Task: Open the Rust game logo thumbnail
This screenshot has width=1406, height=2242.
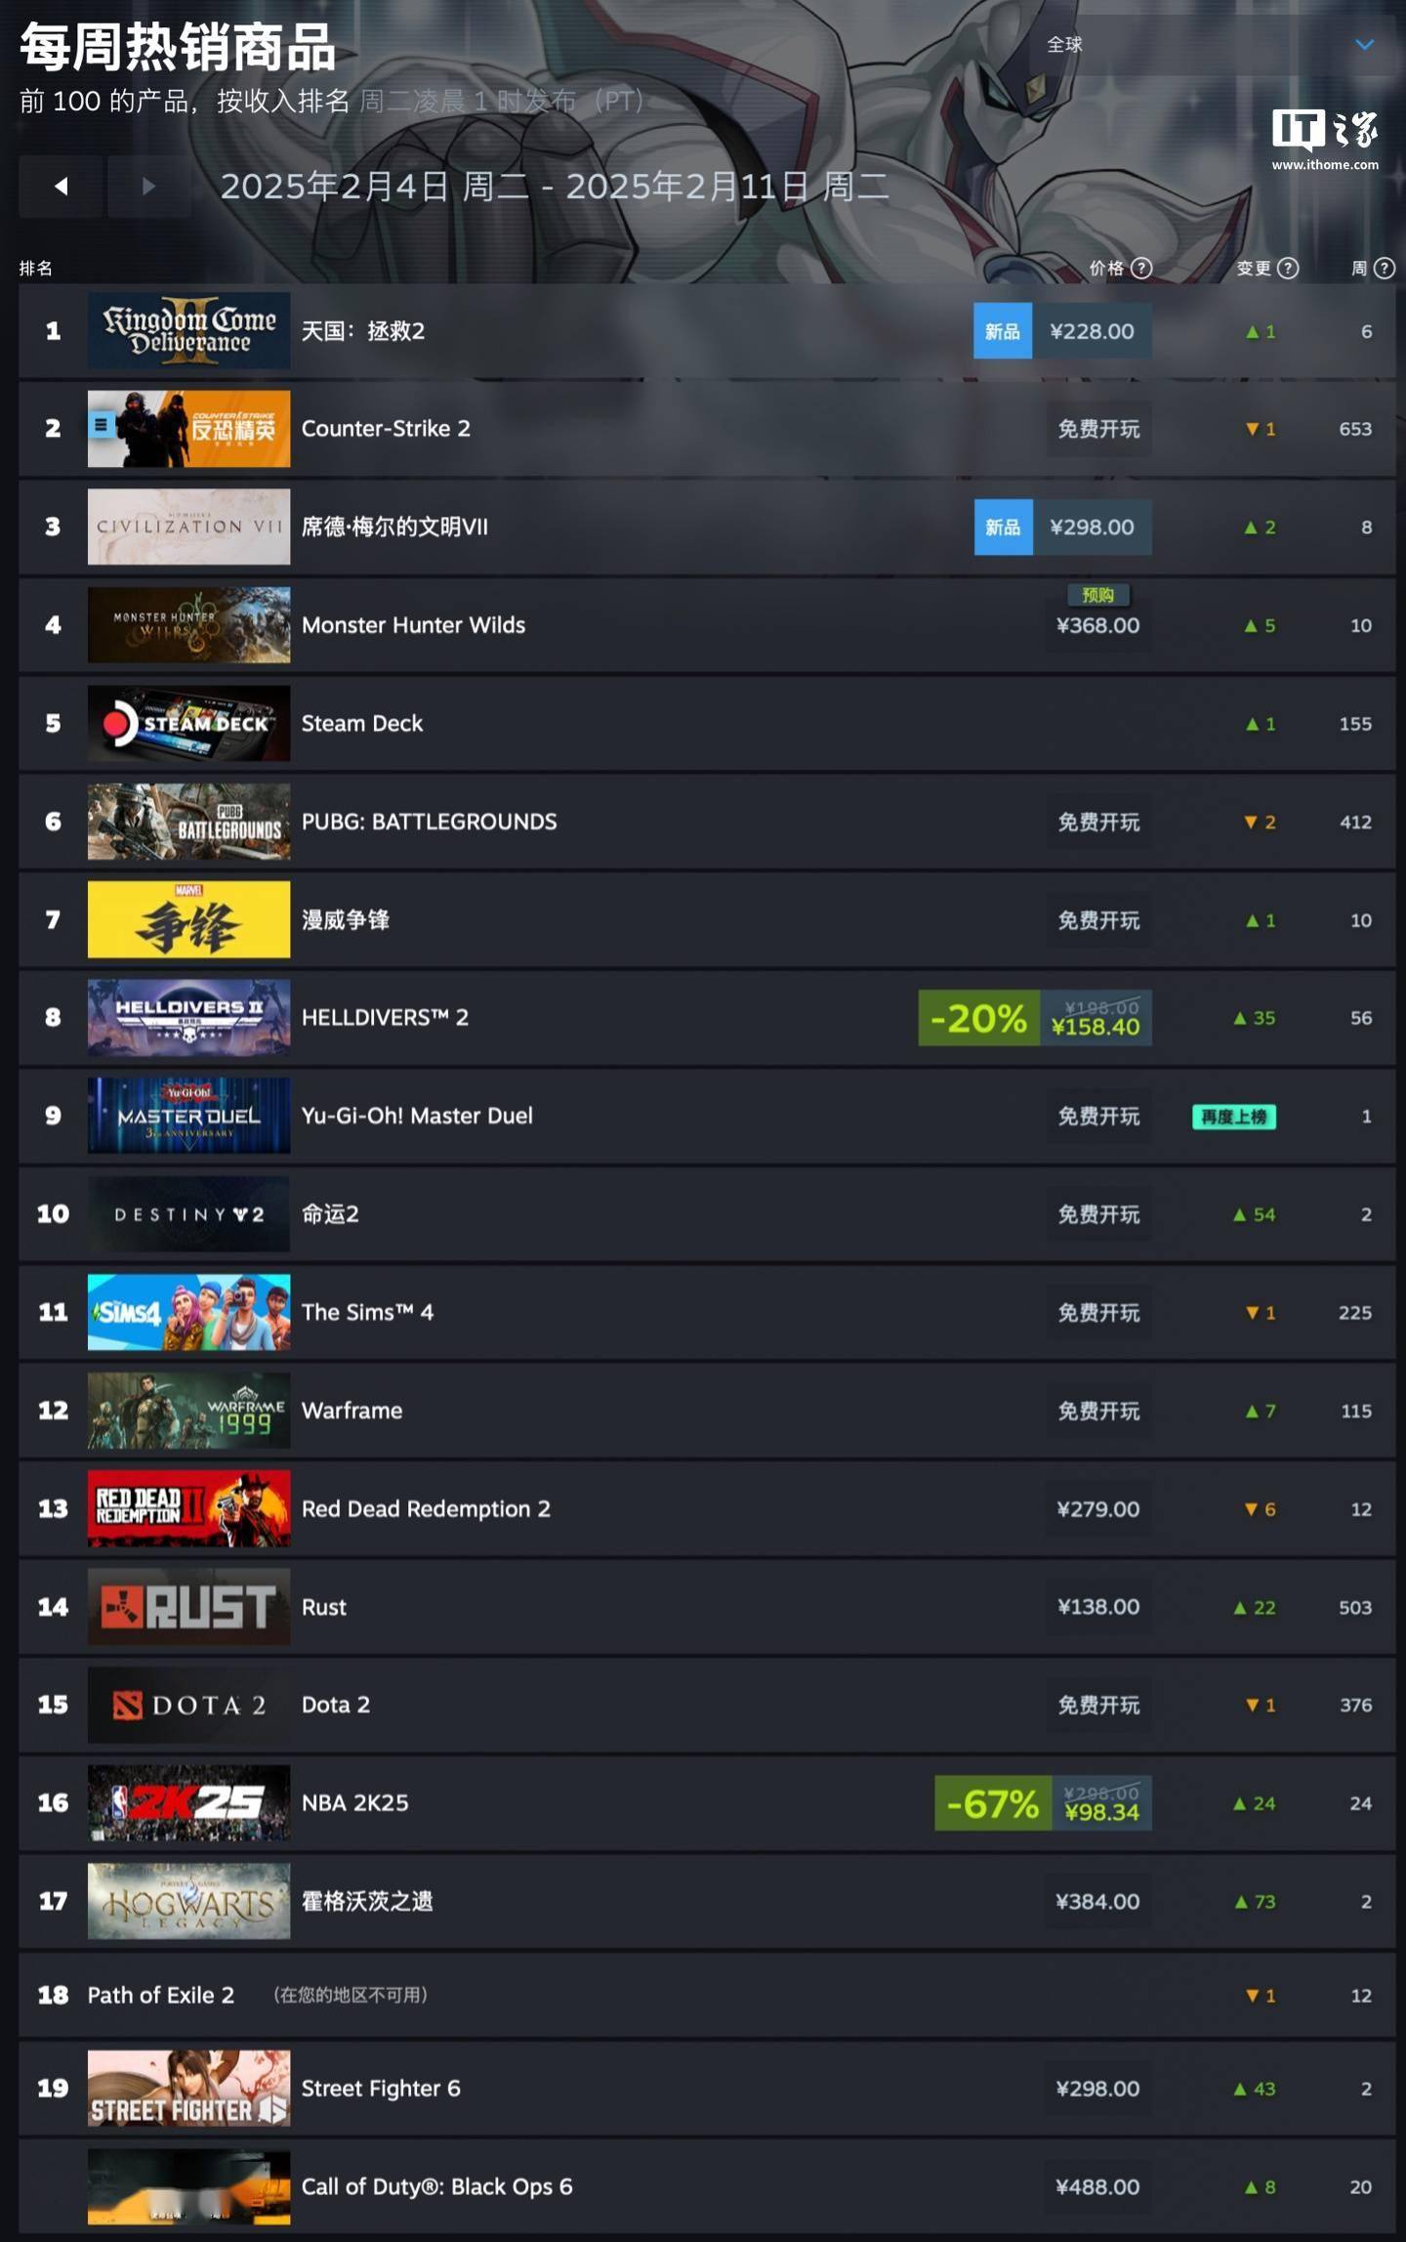Action: pyautogui.click(x=188, y=1607)
